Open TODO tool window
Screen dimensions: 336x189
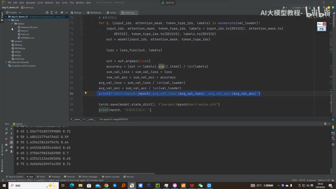coord(41,177)
